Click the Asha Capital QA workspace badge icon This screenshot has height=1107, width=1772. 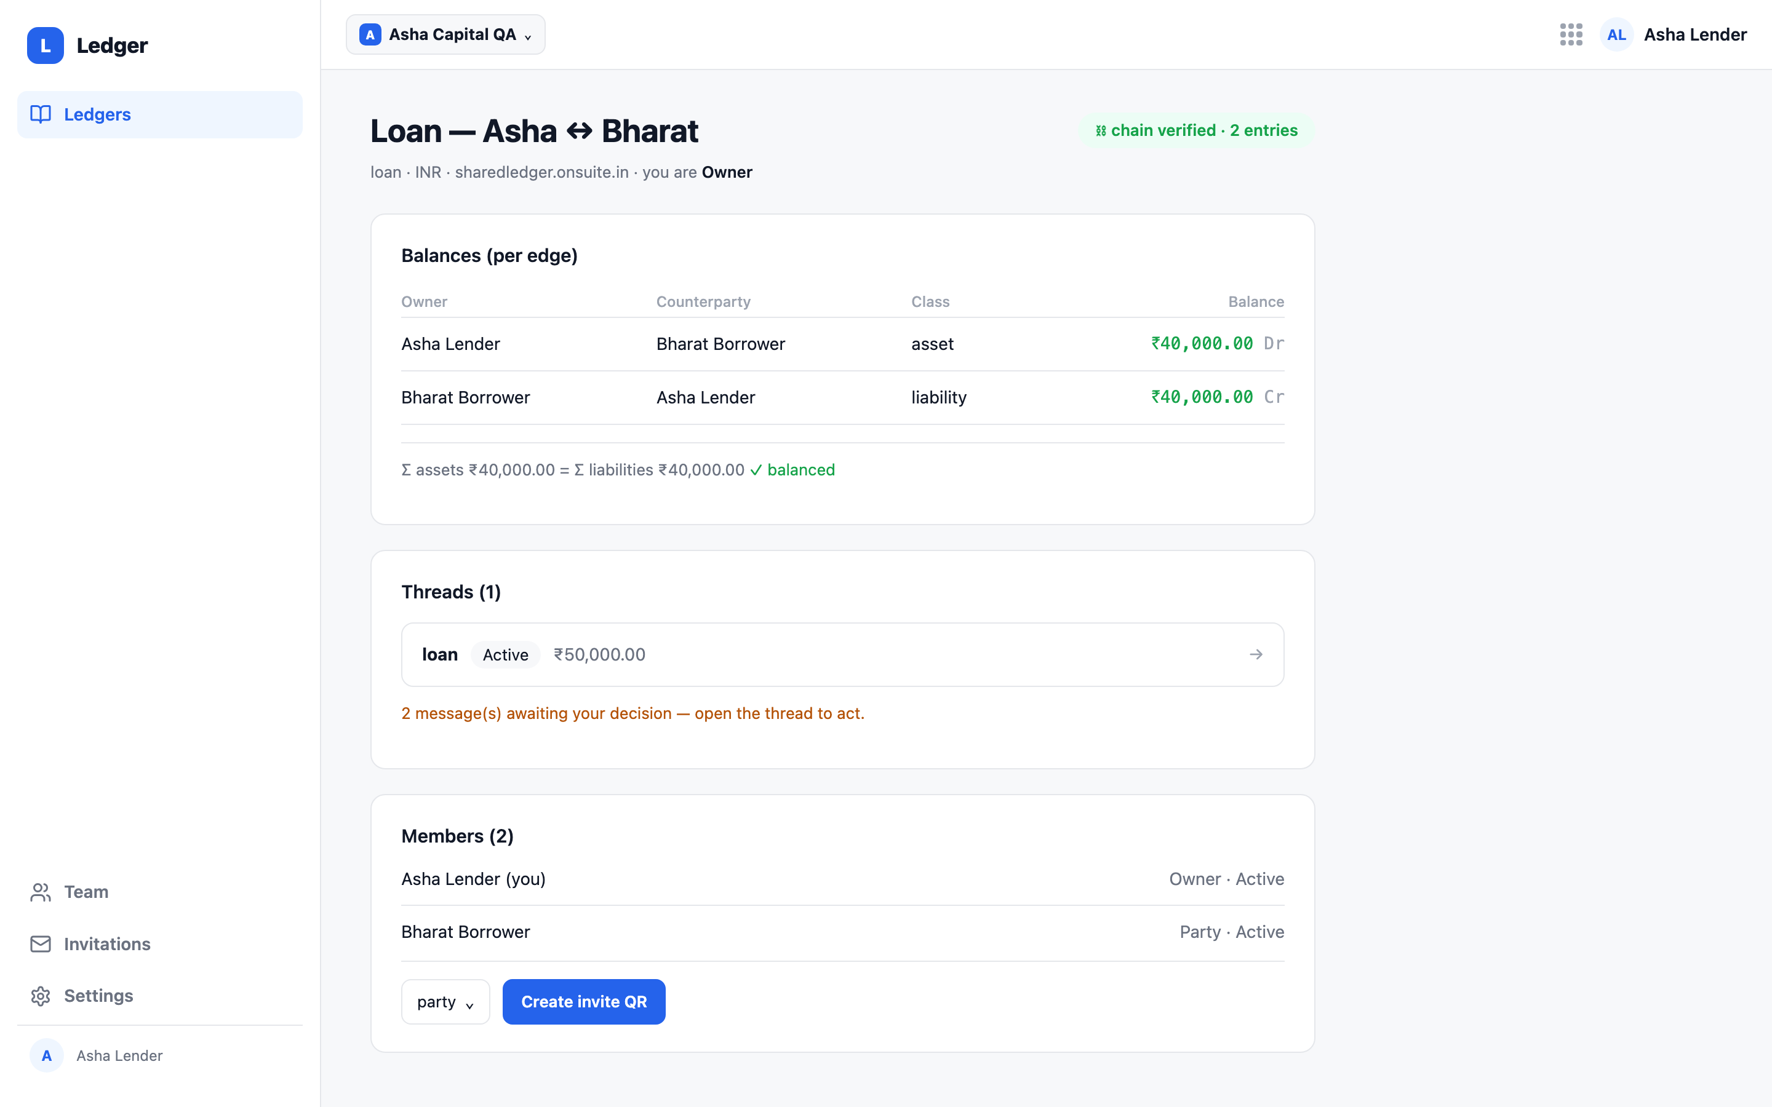[x=370, y=34]
